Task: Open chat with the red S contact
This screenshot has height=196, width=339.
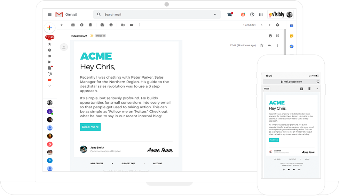Action: tap(50, 144)
